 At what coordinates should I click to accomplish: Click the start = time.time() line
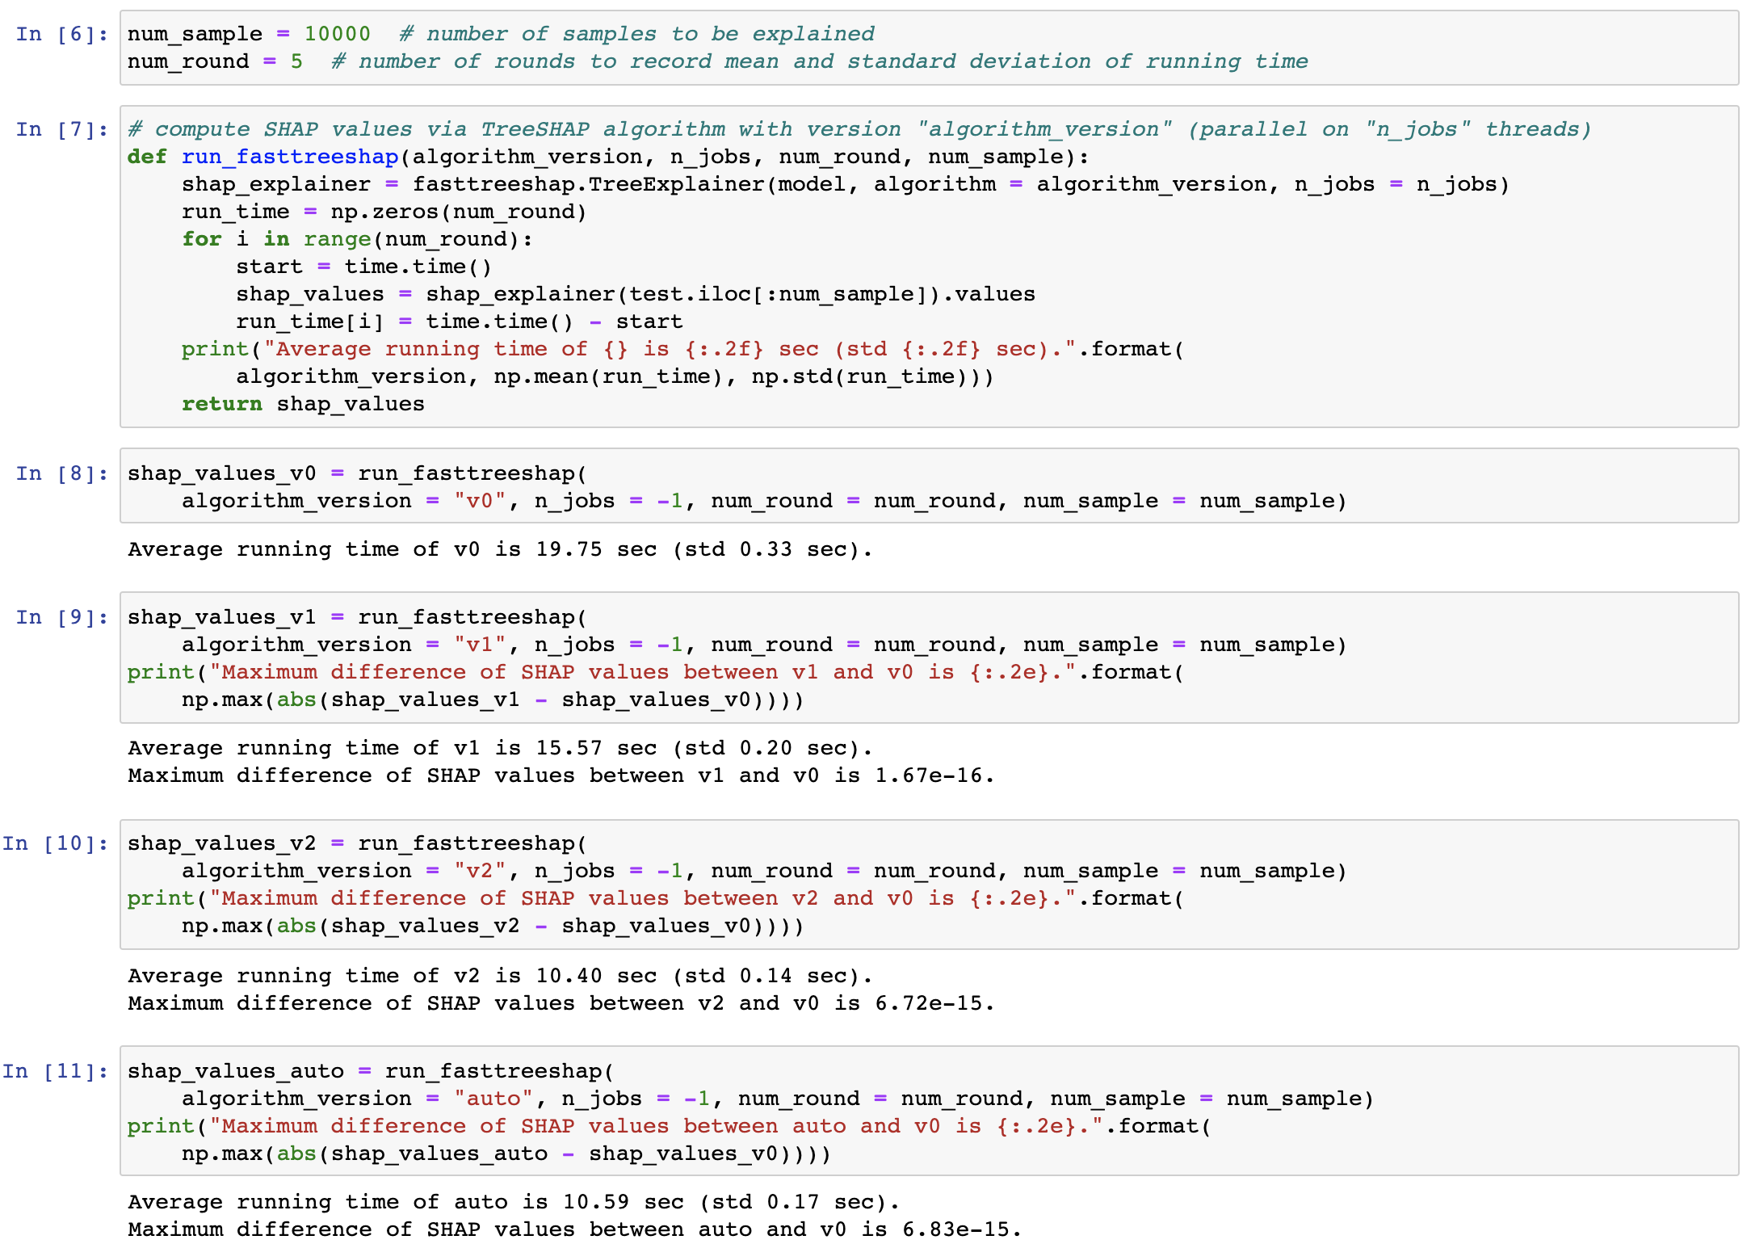point(363,267)
